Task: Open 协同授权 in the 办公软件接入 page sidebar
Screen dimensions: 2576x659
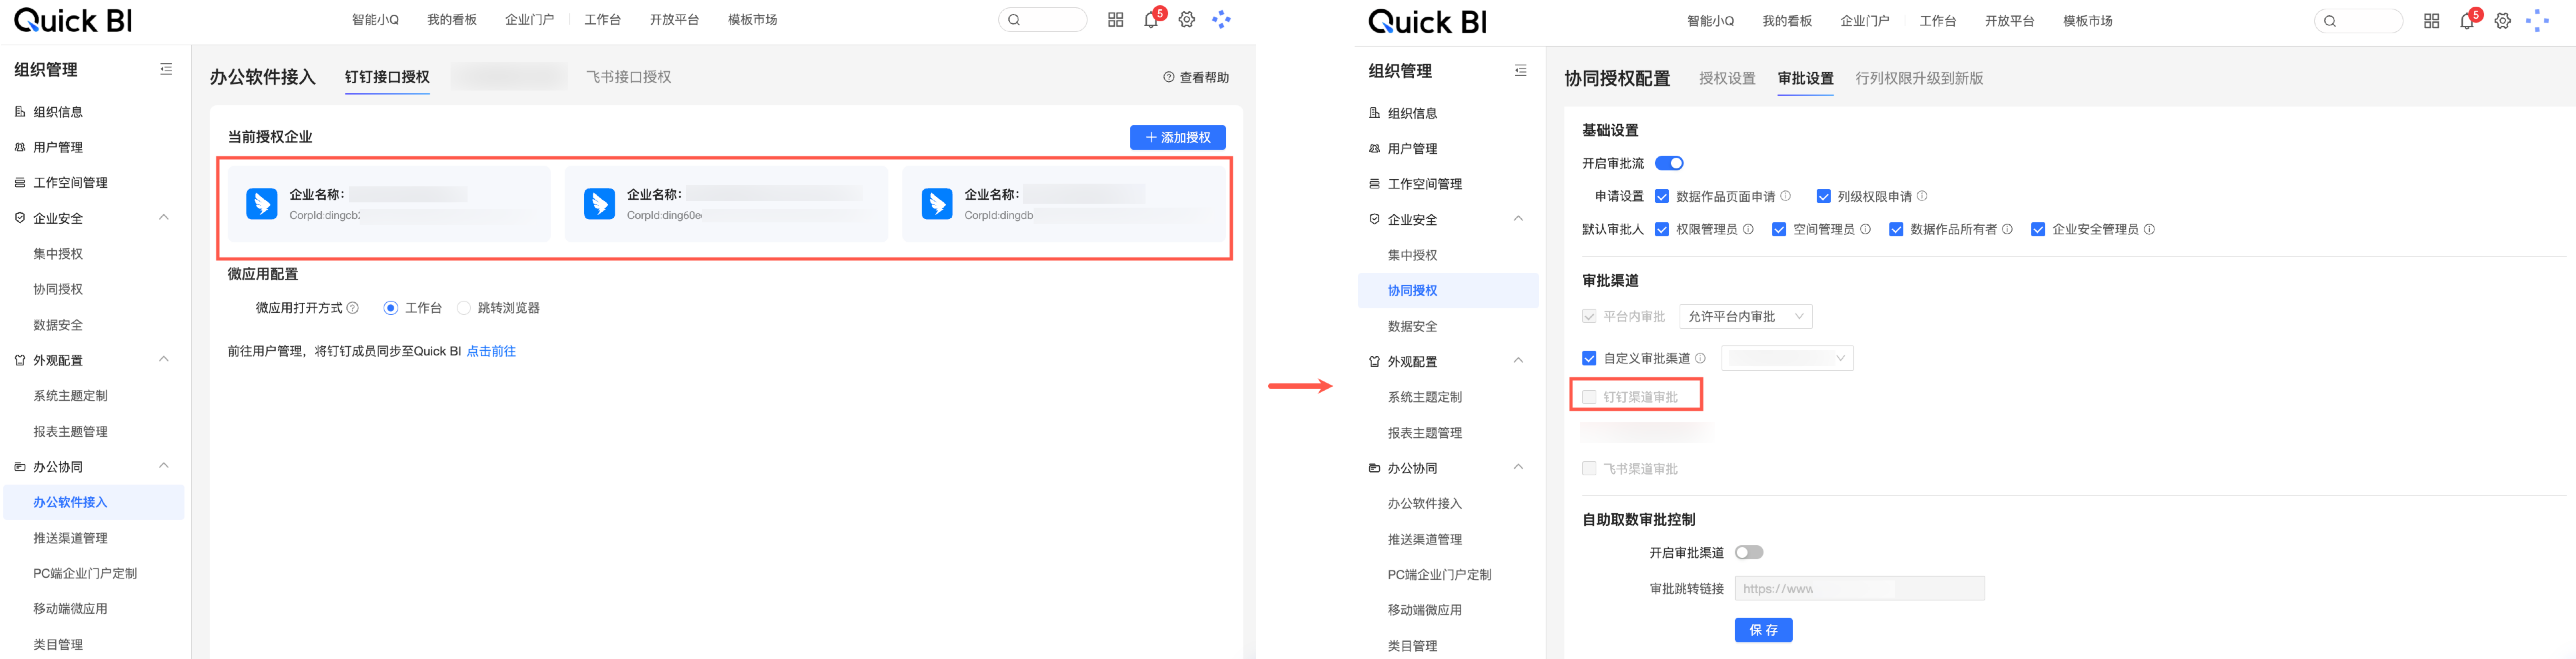Action: tap(58, 289)
